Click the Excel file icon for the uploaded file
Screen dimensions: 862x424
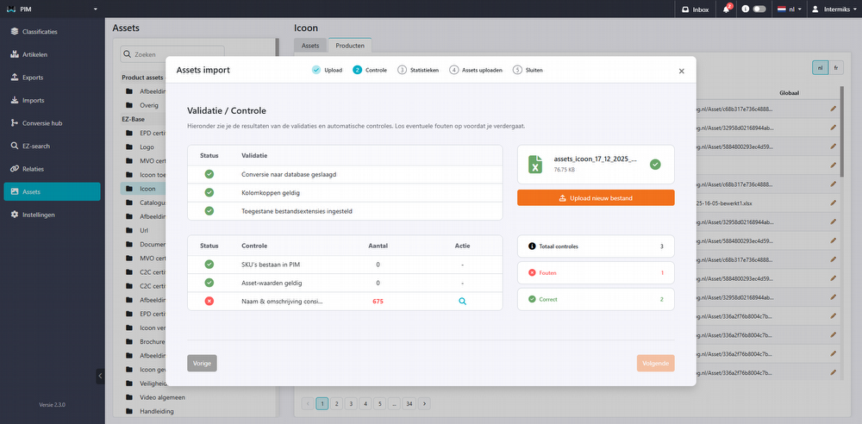(535, 164)
